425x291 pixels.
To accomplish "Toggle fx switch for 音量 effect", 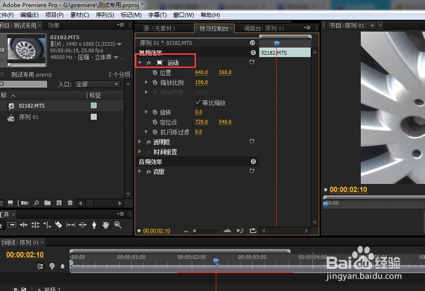I will point(149,172).
